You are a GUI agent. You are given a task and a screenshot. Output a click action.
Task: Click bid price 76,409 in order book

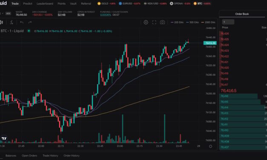(x=224, y=136)
